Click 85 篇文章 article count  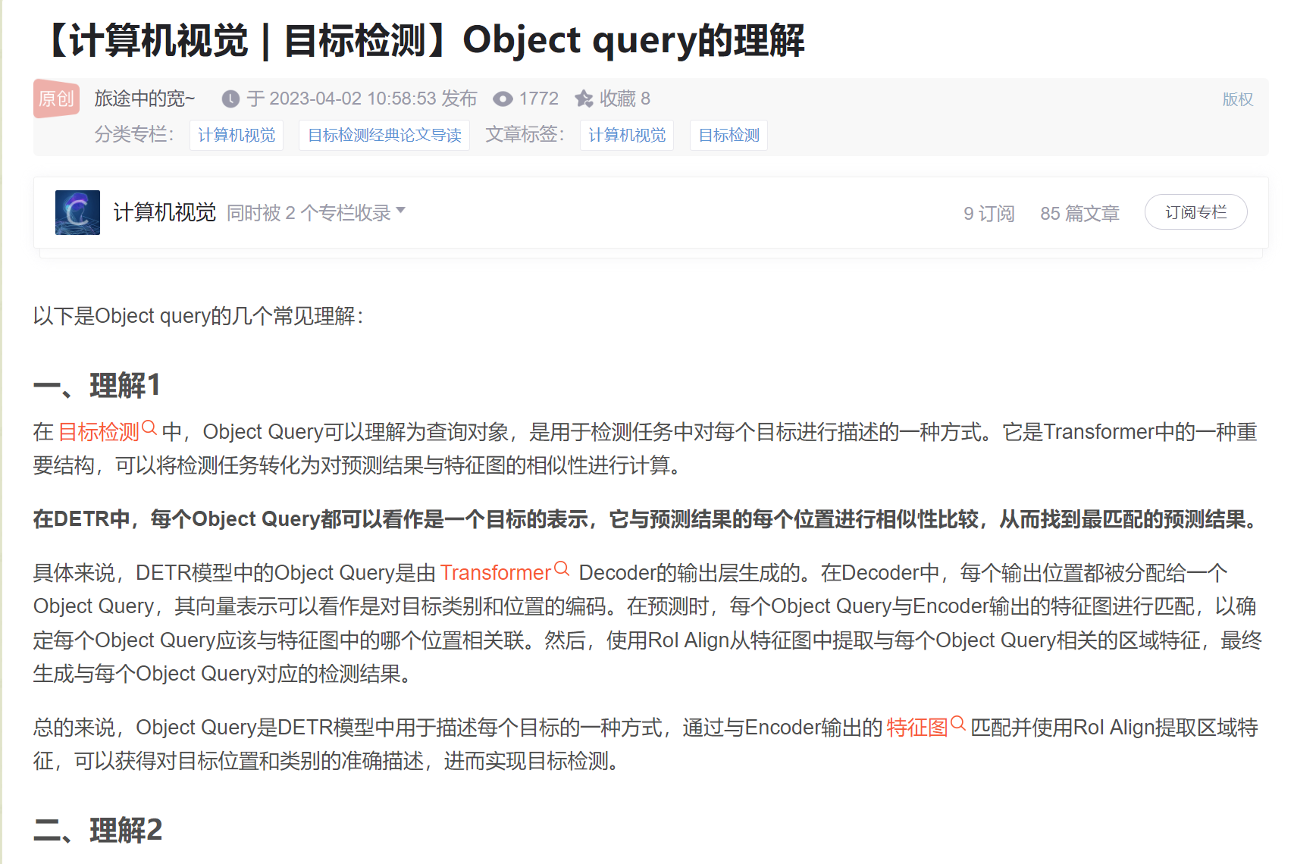click(1079, 214)
